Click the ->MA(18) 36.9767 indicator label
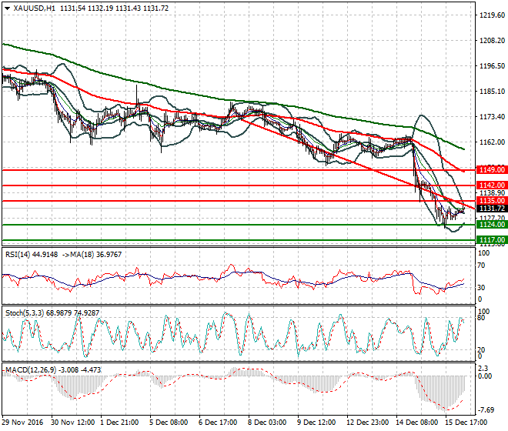 pyautogui.click(x=92, y=255)
